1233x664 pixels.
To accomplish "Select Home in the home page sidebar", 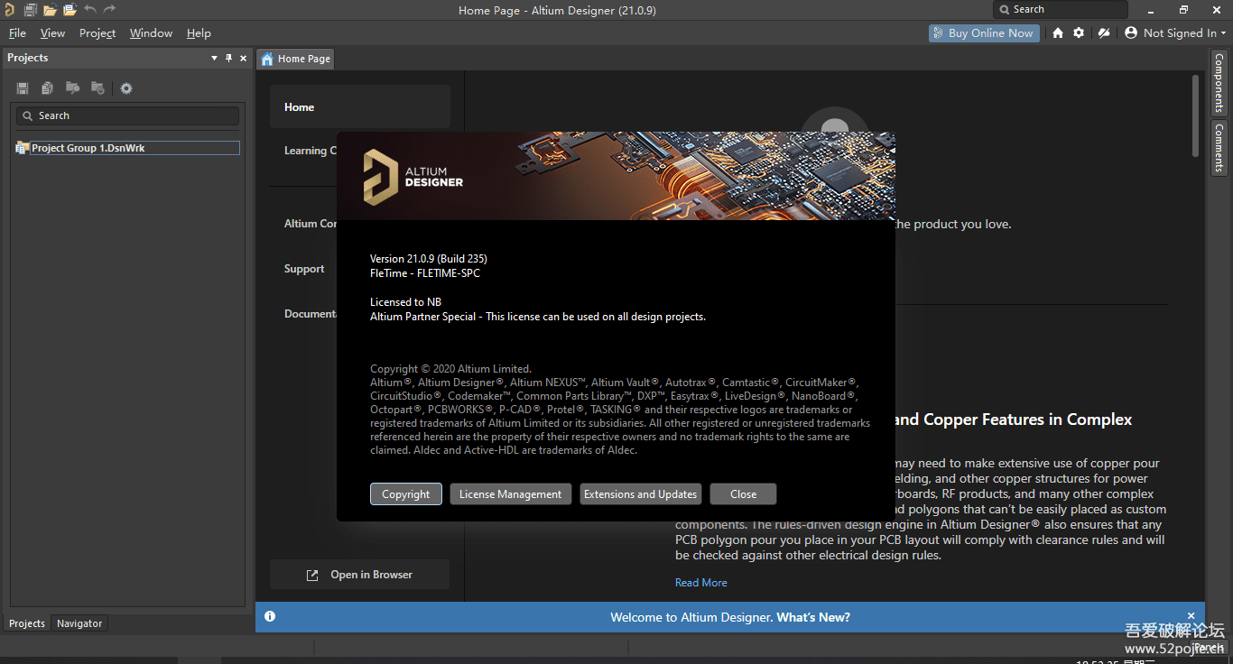I will (359, 106).
